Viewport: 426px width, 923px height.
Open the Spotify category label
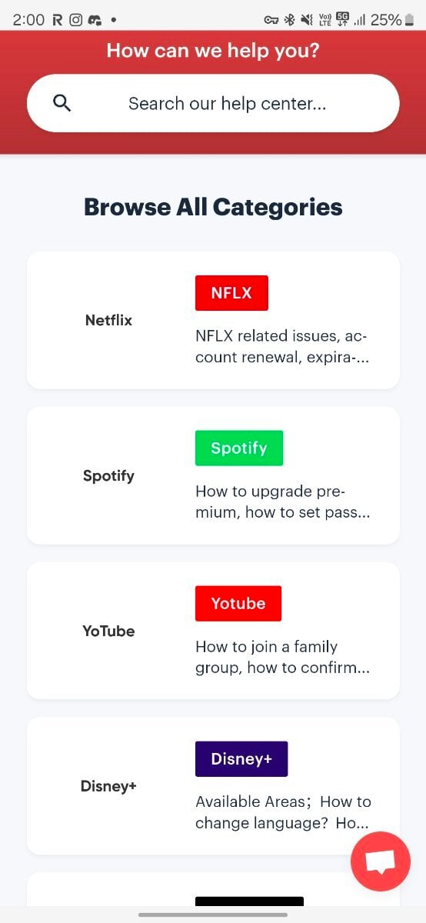[x=108, y=475]
